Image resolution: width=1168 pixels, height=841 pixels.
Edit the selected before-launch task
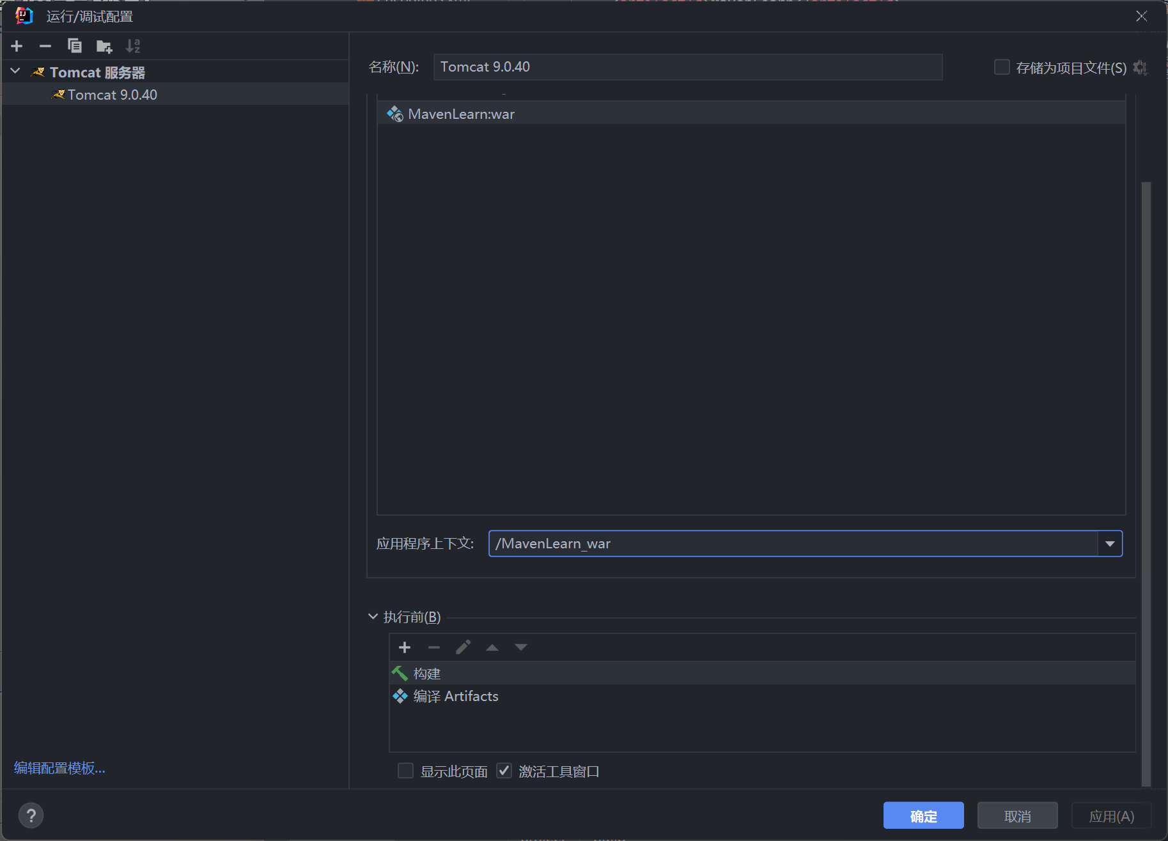click(463, 647)
